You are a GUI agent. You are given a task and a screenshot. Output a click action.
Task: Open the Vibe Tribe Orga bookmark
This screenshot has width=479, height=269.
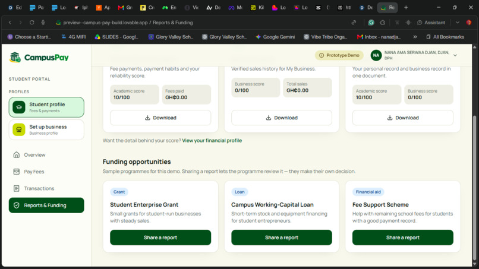pyautogui.click(x=325, y=37)
